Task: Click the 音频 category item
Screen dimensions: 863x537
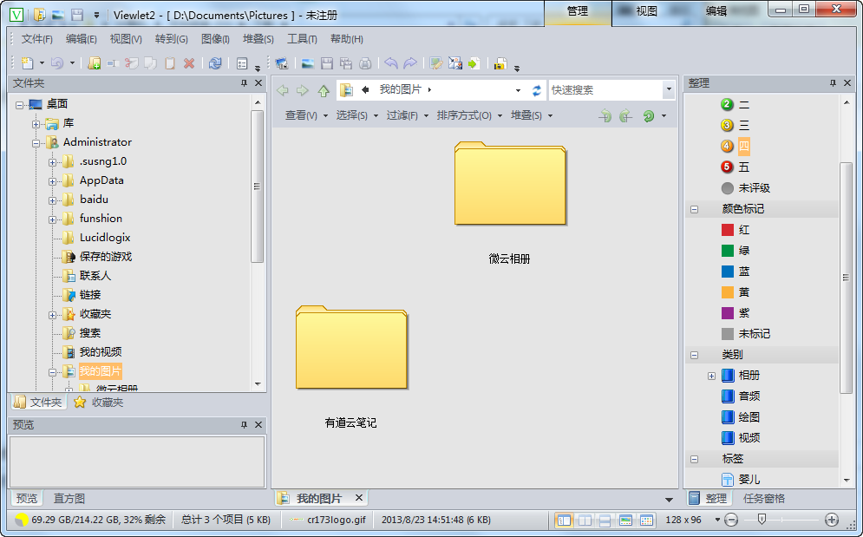Action: pyautogui.click(x=741, y=396)
